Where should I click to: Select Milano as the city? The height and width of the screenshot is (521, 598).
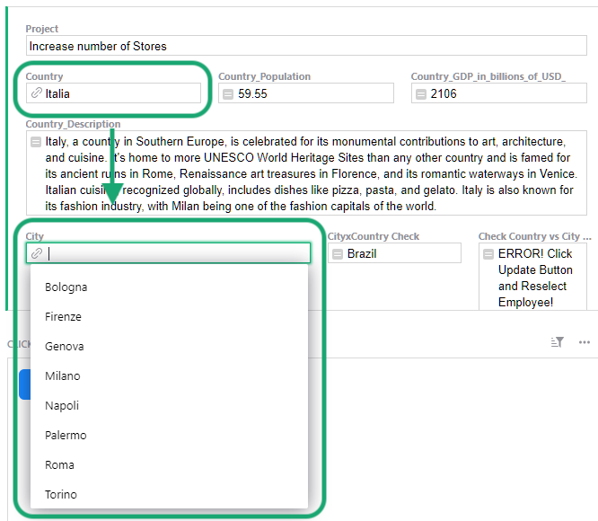click(63, 376)
